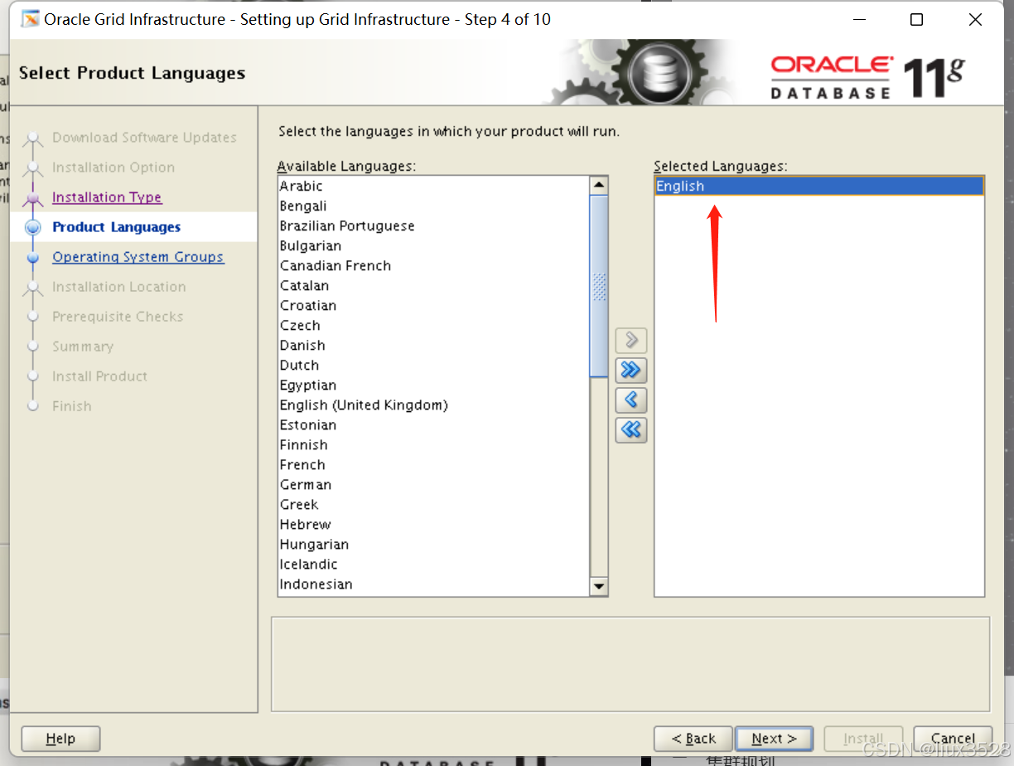Select Canadian French language
Image resolution: width=1014 pixels, height=766 pixels.
pos(433,266)
